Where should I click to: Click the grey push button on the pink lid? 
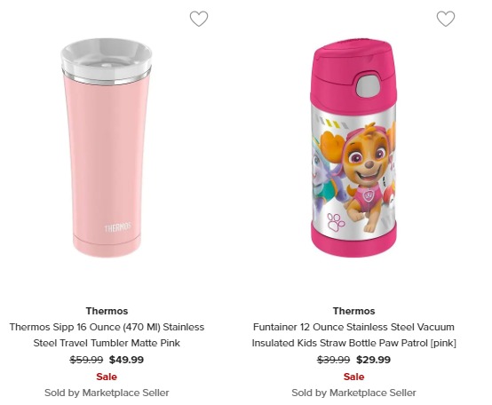[x=367, y=85]
